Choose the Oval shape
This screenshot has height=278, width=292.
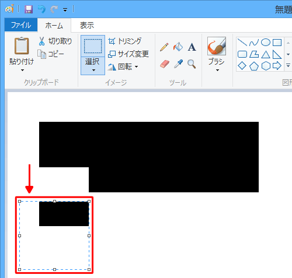tap(266, 43)
